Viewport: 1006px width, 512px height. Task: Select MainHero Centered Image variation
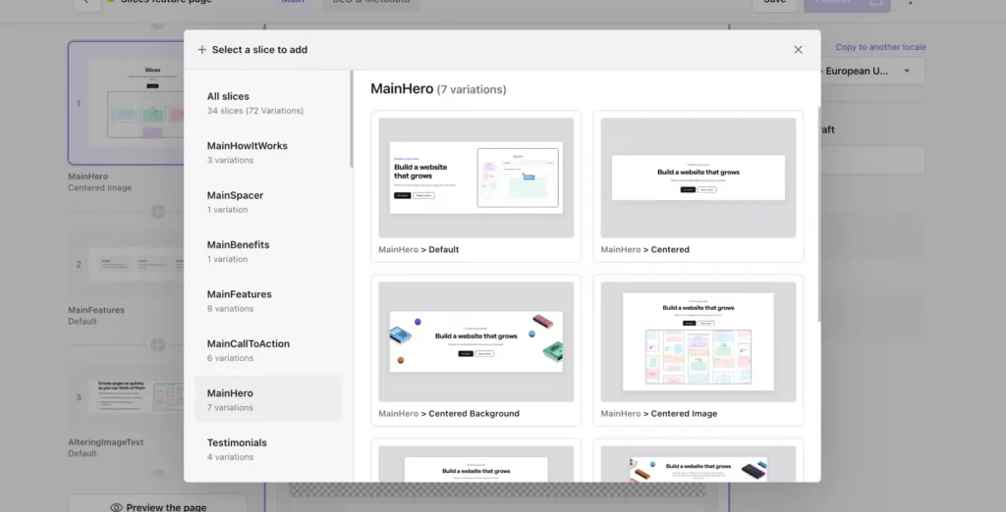click(x=698, y=342)
